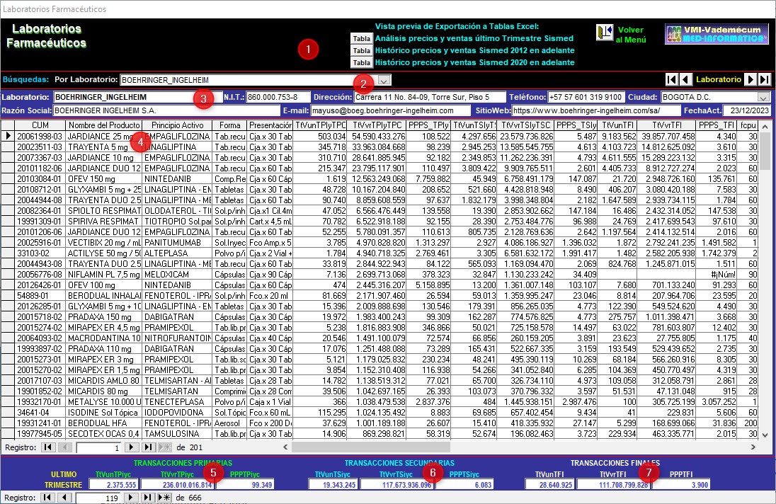Click the vertical scrollbar thumb of the table
The height and width of the screenshot is (504, 776).
(x=765, y=151)
